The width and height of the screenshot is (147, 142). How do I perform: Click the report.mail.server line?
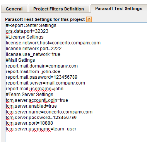click(x=45, y=83)
